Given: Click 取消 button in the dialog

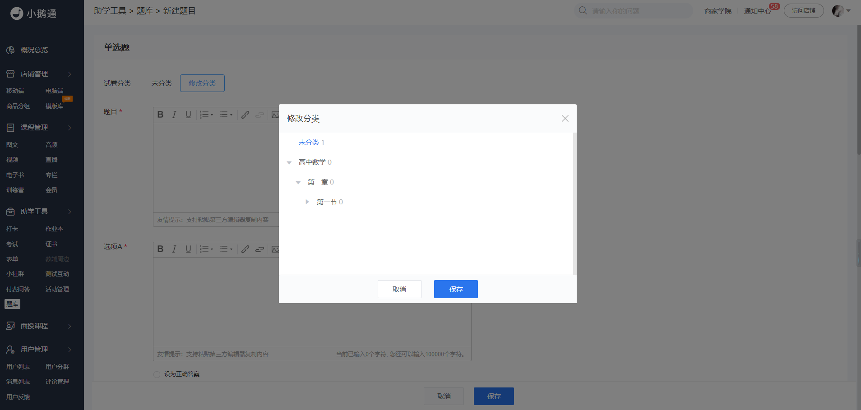Looking at the screenshot, I should (399, 289).
